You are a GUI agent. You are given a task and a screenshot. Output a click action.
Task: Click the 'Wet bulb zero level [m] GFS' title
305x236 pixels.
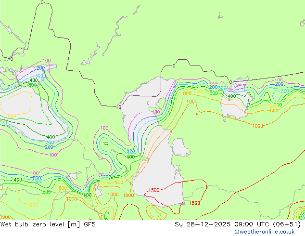point(48,224)
